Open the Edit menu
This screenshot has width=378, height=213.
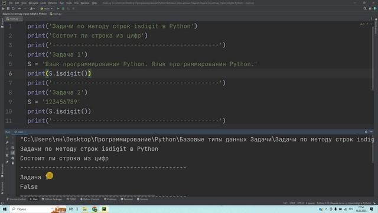click(17, 3)
